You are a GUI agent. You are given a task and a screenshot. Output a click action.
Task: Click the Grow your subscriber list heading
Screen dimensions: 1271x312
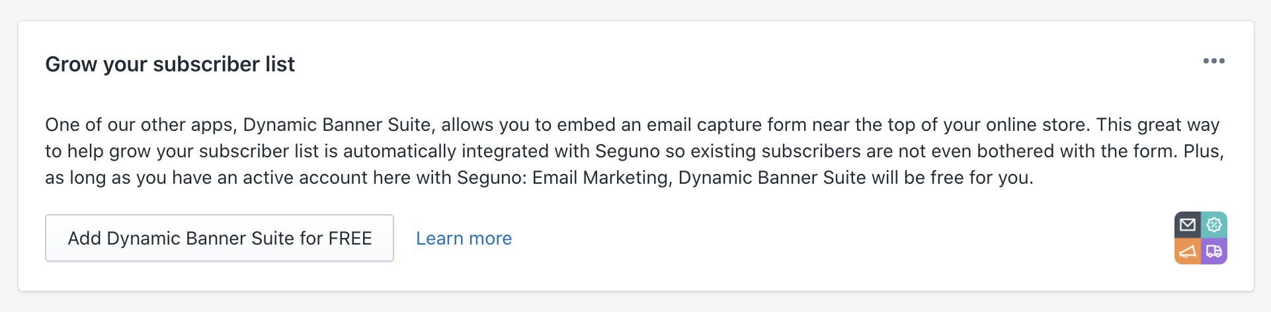pos(170,64)
